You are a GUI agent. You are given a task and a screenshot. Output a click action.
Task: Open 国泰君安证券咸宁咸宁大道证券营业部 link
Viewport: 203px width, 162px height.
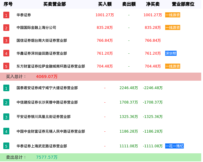tap(47, 88)
